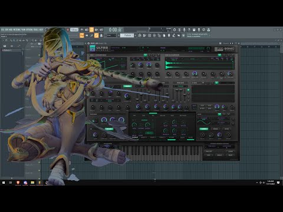The height and width of the screenshot is (212, 283).
Task: Toggle green enable button above waveform display
Action: 219,55
